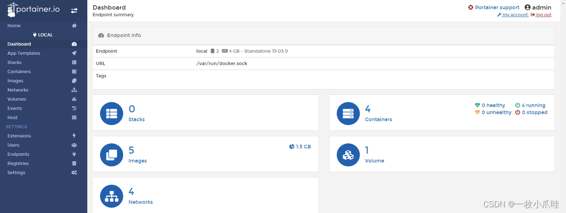
Task: Open the 1 Volume dashboard card
Action: coord(442,154)
